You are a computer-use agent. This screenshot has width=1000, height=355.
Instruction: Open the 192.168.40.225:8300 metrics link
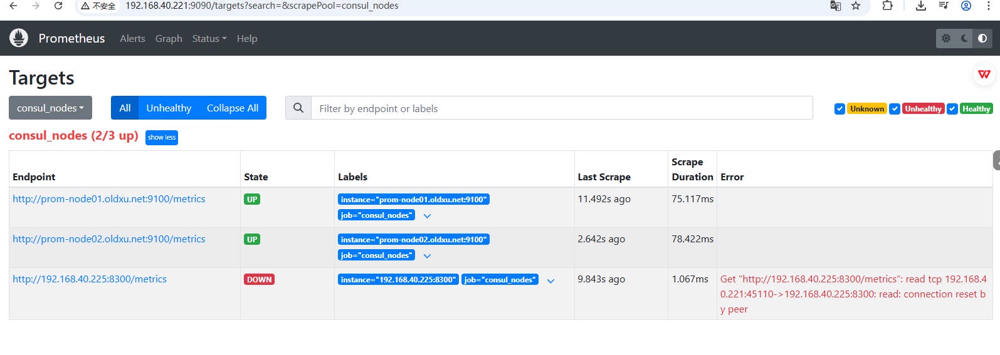pyautogui.click(x=90, y=279)
